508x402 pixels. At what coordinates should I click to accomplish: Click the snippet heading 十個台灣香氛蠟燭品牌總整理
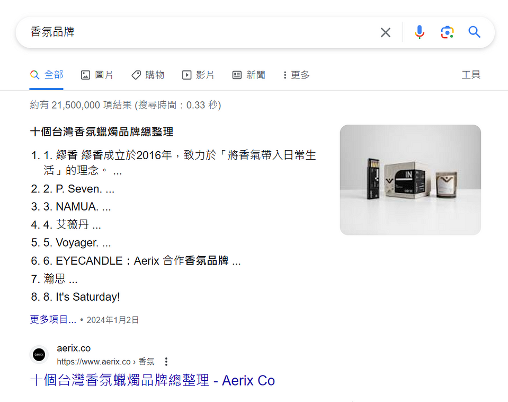102,132
